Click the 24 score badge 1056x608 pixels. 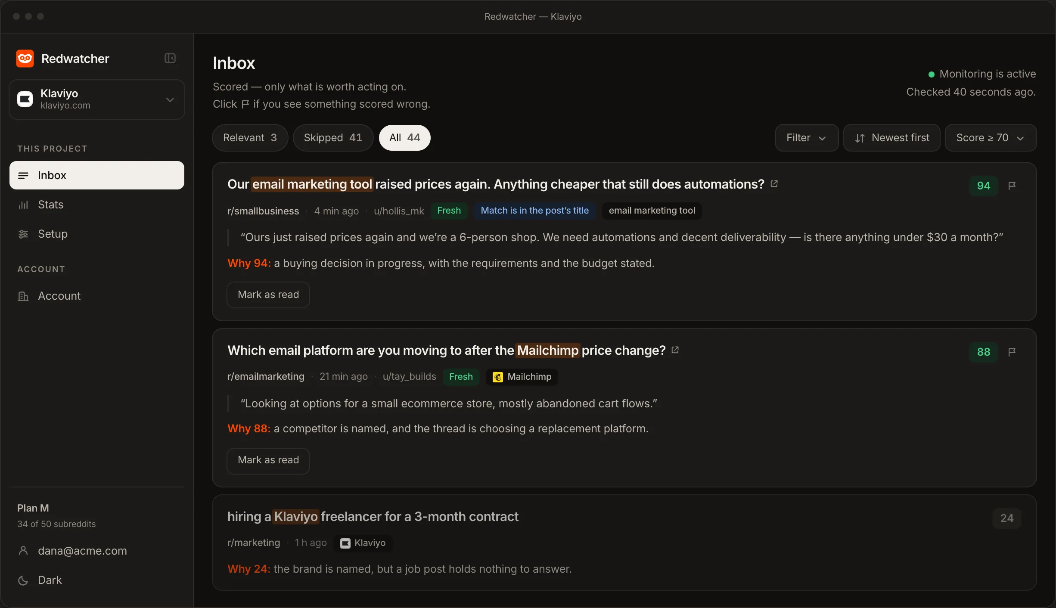(1007, 518)
